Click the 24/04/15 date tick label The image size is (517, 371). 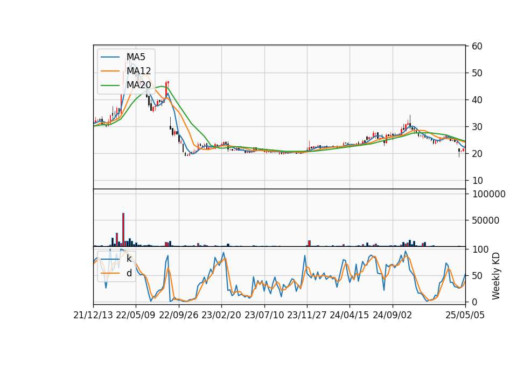tap(349, 315)
